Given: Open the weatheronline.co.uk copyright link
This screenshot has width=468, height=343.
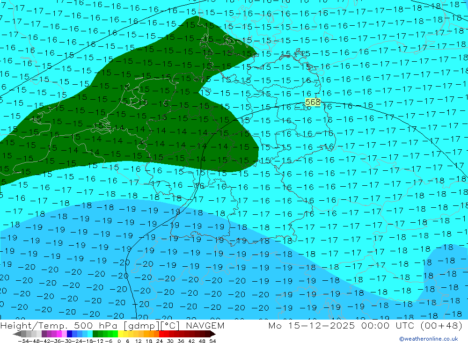Looking at the screenshot, I should pos(428,339).
